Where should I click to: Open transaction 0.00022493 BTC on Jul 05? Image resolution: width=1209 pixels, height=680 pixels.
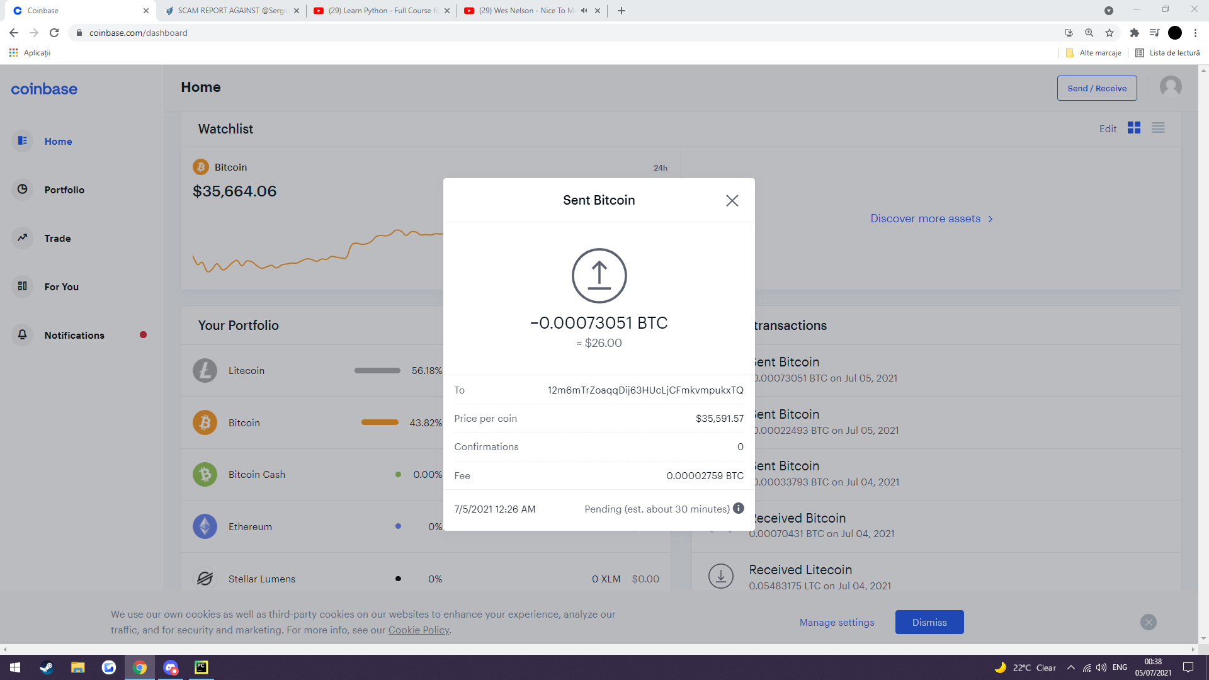[968, 422]
